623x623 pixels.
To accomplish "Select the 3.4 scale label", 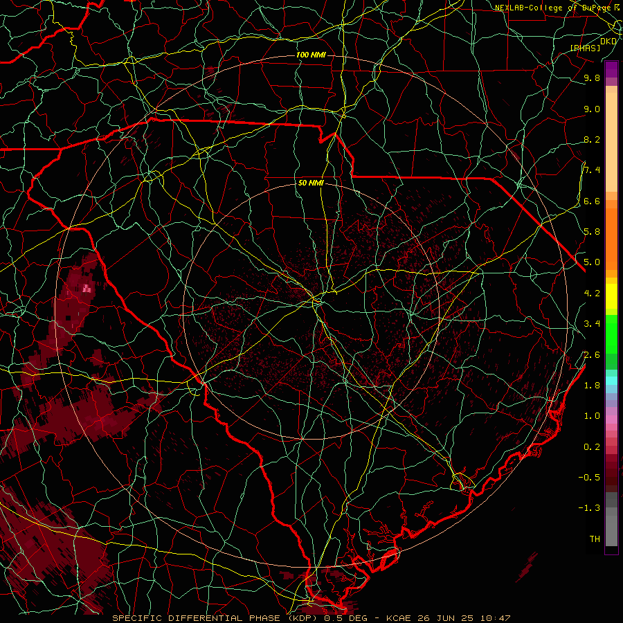I will (592, 324).
